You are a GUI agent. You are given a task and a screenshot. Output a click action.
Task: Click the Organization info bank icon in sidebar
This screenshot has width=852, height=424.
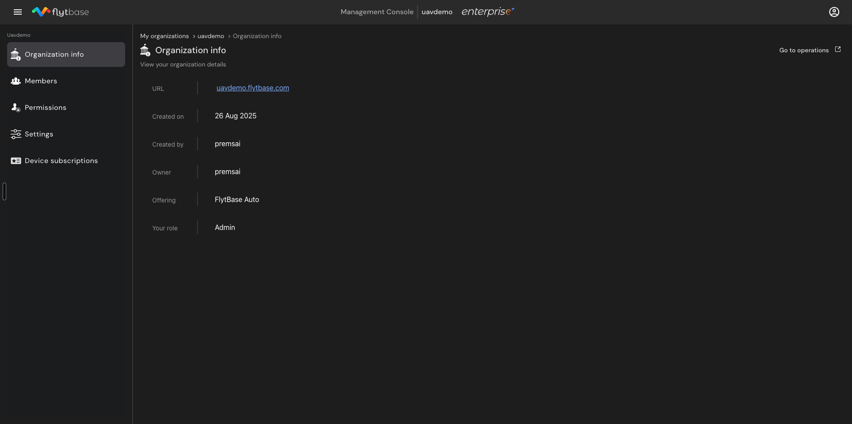click(16, 54)
